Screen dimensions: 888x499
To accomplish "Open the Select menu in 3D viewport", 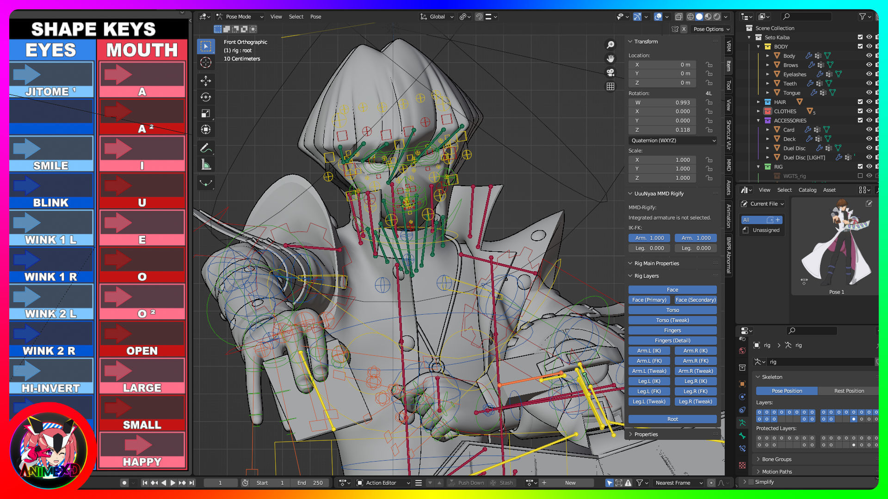I will click(x=296, y=17).
